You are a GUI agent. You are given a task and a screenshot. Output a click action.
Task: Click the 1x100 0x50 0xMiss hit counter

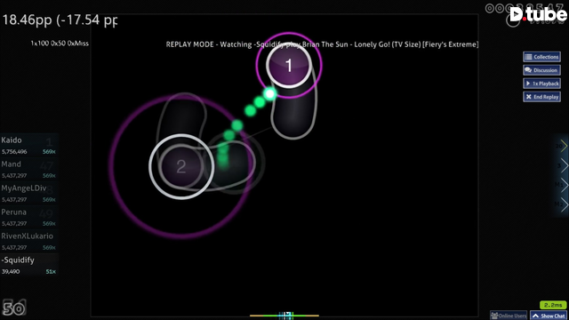click(60, 44)
